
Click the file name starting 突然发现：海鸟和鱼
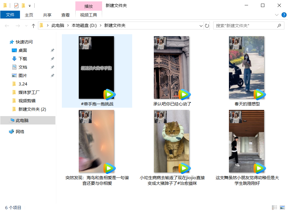click(x=97, y=181)
